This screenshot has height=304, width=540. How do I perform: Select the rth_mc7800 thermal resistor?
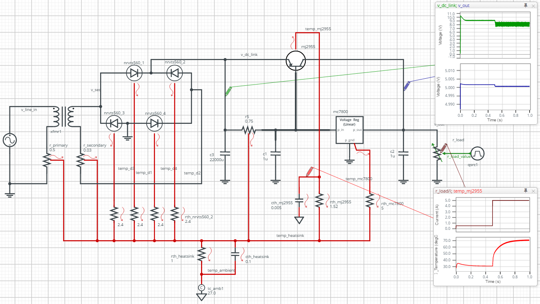point(370,201)
